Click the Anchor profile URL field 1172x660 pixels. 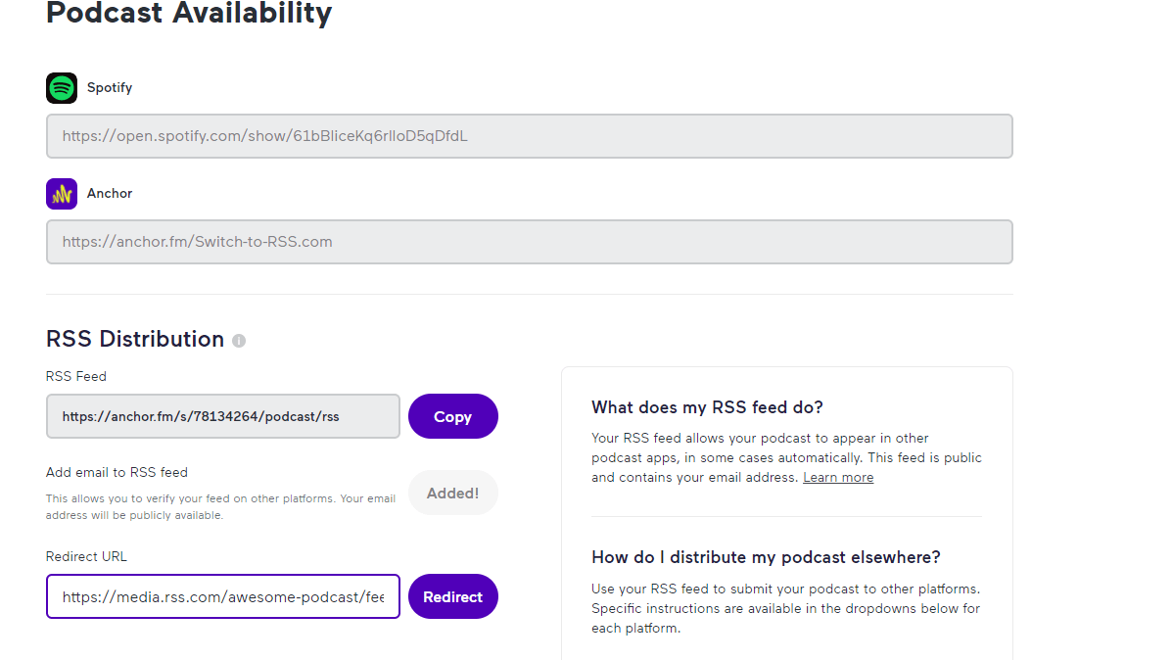(x=529, y=242)
